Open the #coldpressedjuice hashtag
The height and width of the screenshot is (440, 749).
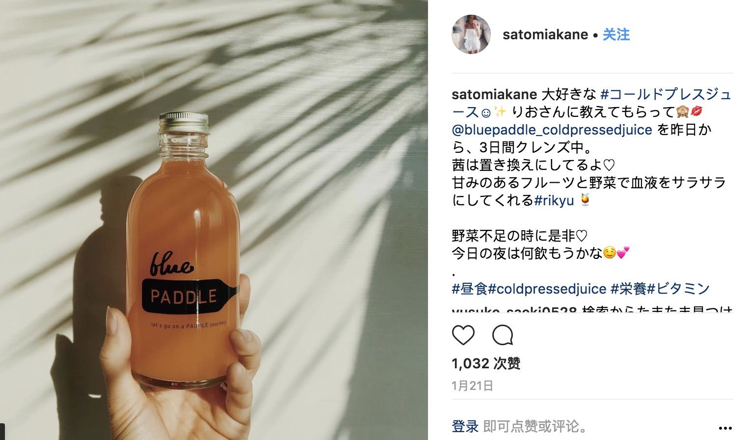(547, 289)
